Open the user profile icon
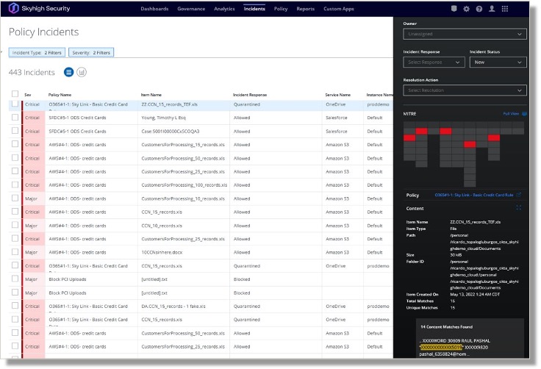 [491, 9]
